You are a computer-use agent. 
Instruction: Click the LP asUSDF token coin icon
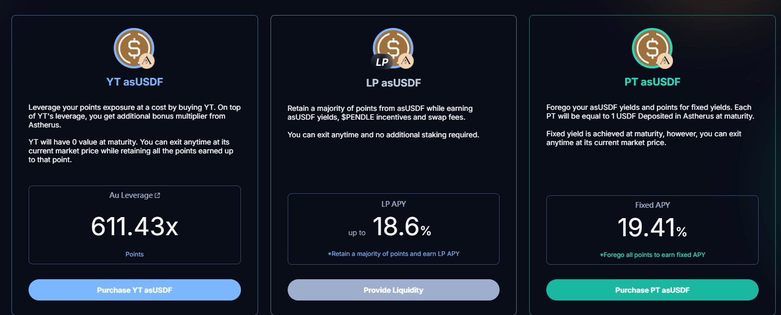click(x=393, y=46)
